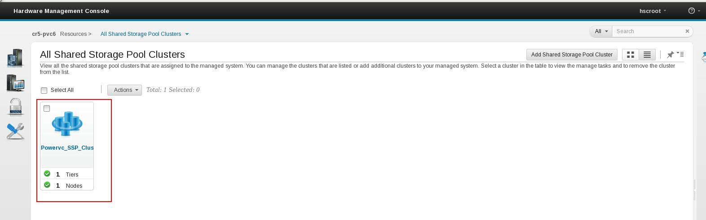Expand All Shared Storage Pool Clusters breadcrumb dropdown
Image resolution: width=706 pixels, height=220 pixels.
pyautogui.click(x=187, y=34)
